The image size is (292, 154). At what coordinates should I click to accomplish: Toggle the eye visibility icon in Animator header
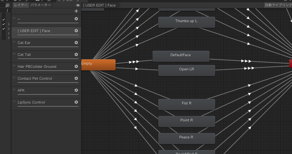[78, 5]
